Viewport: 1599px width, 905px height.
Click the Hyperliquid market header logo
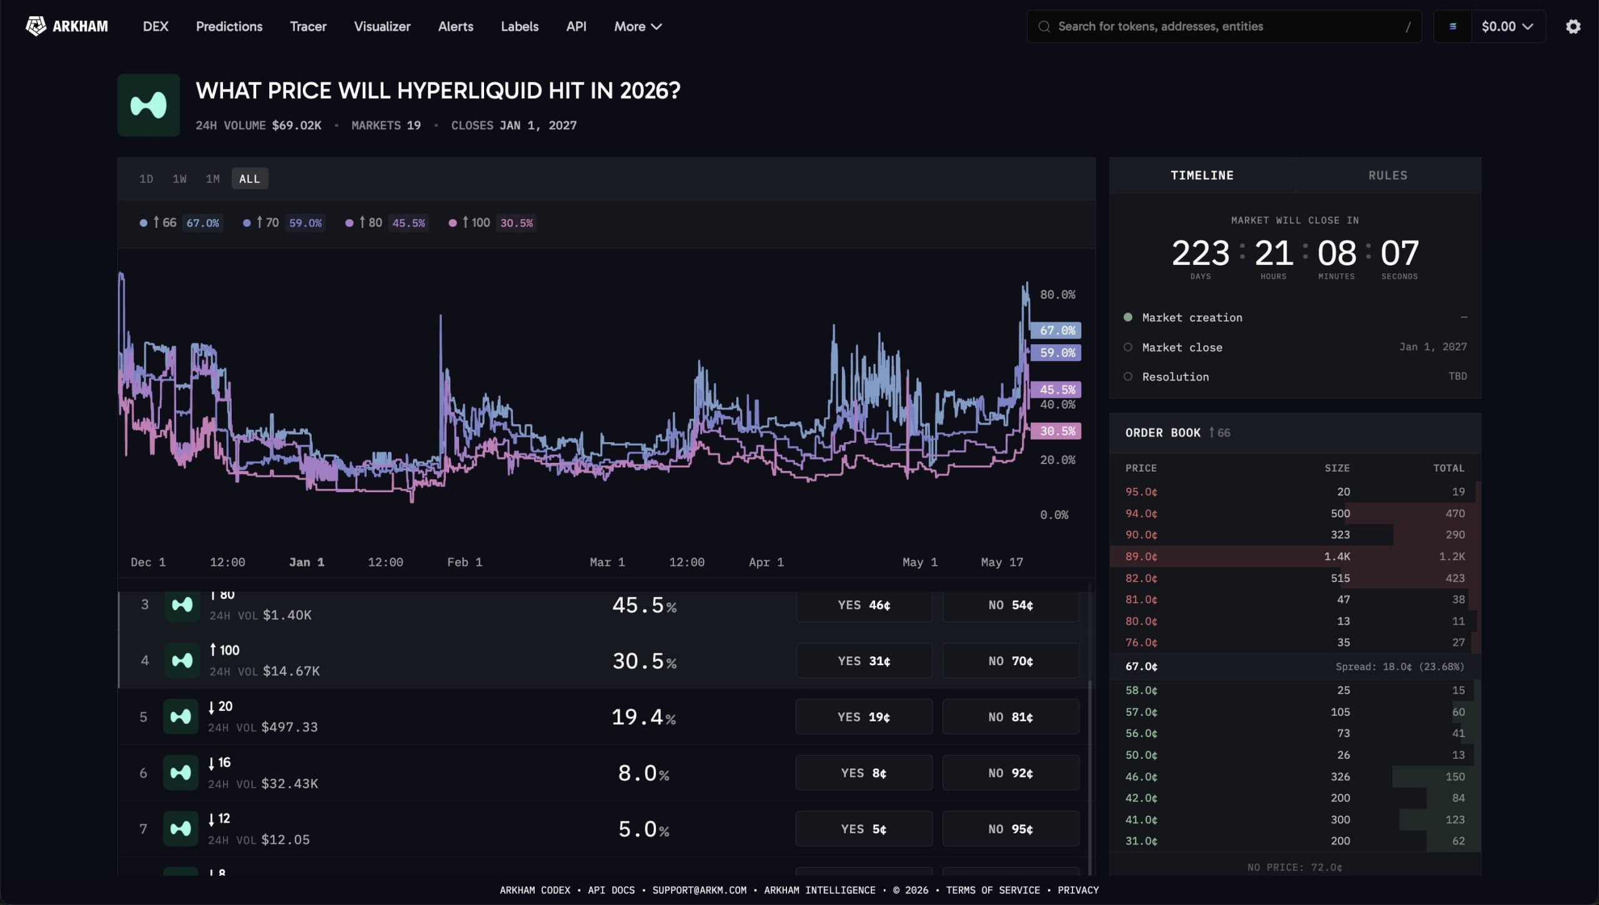click(x=149, y=105)
